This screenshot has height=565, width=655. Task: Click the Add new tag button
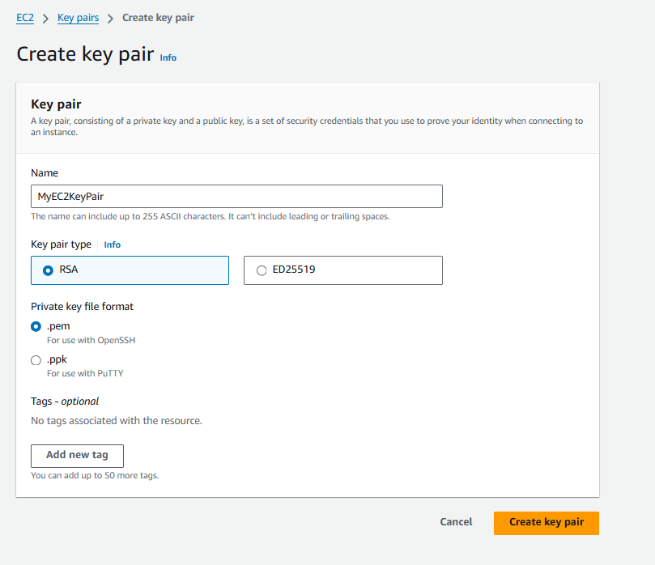[77, 456]
